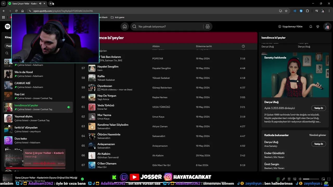
Task: Mute with the player volume speaker icon
Action: [x=300, y=179]
